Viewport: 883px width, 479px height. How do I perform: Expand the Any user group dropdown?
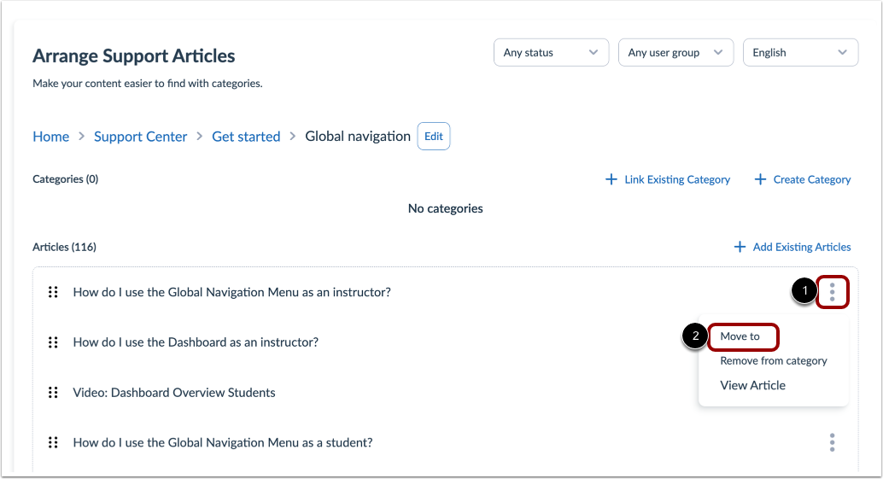click(x=675, y=52)
